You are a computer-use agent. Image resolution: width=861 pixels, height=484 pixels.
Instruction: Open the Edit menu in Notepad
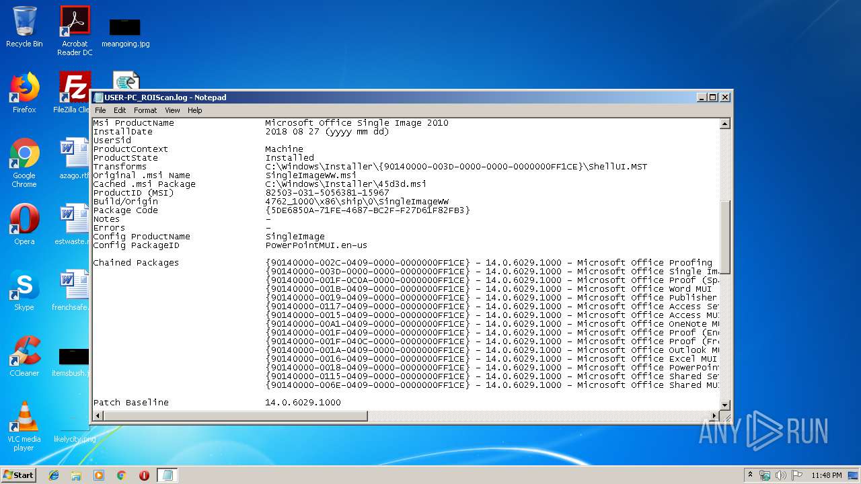point(120,110)
